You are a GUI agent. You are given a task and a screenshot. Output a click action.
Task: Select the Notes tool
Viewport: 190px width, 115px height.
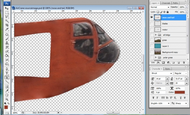coord(7,86)
